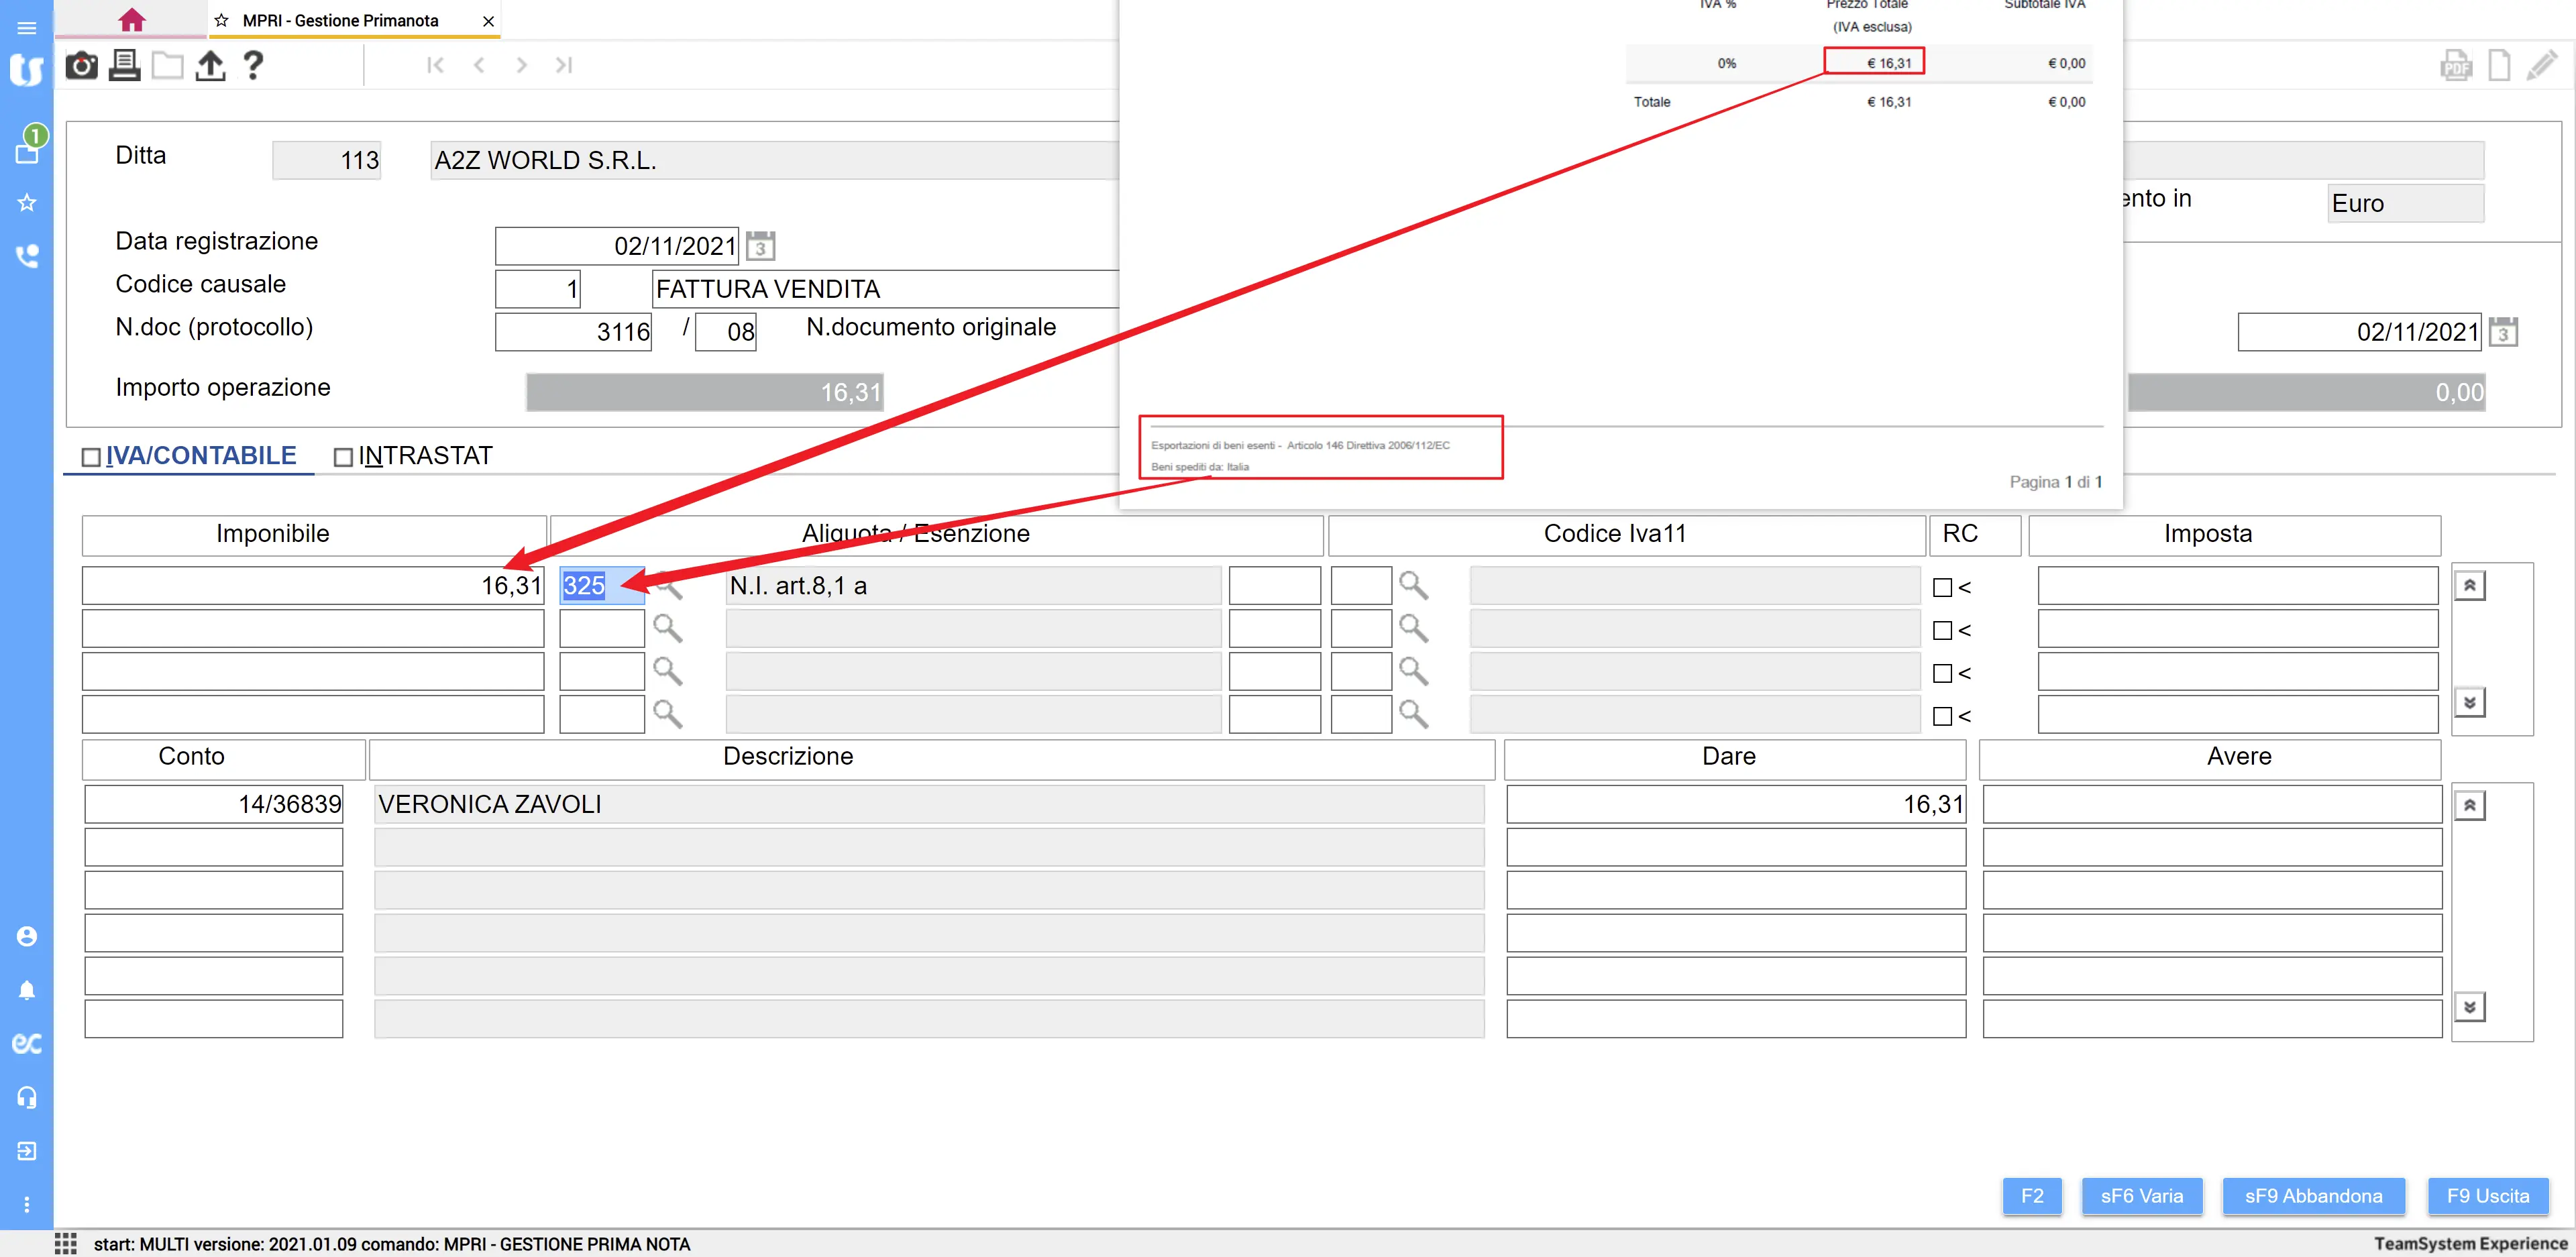Expand the hamburger menu at top left

point(27,27)
